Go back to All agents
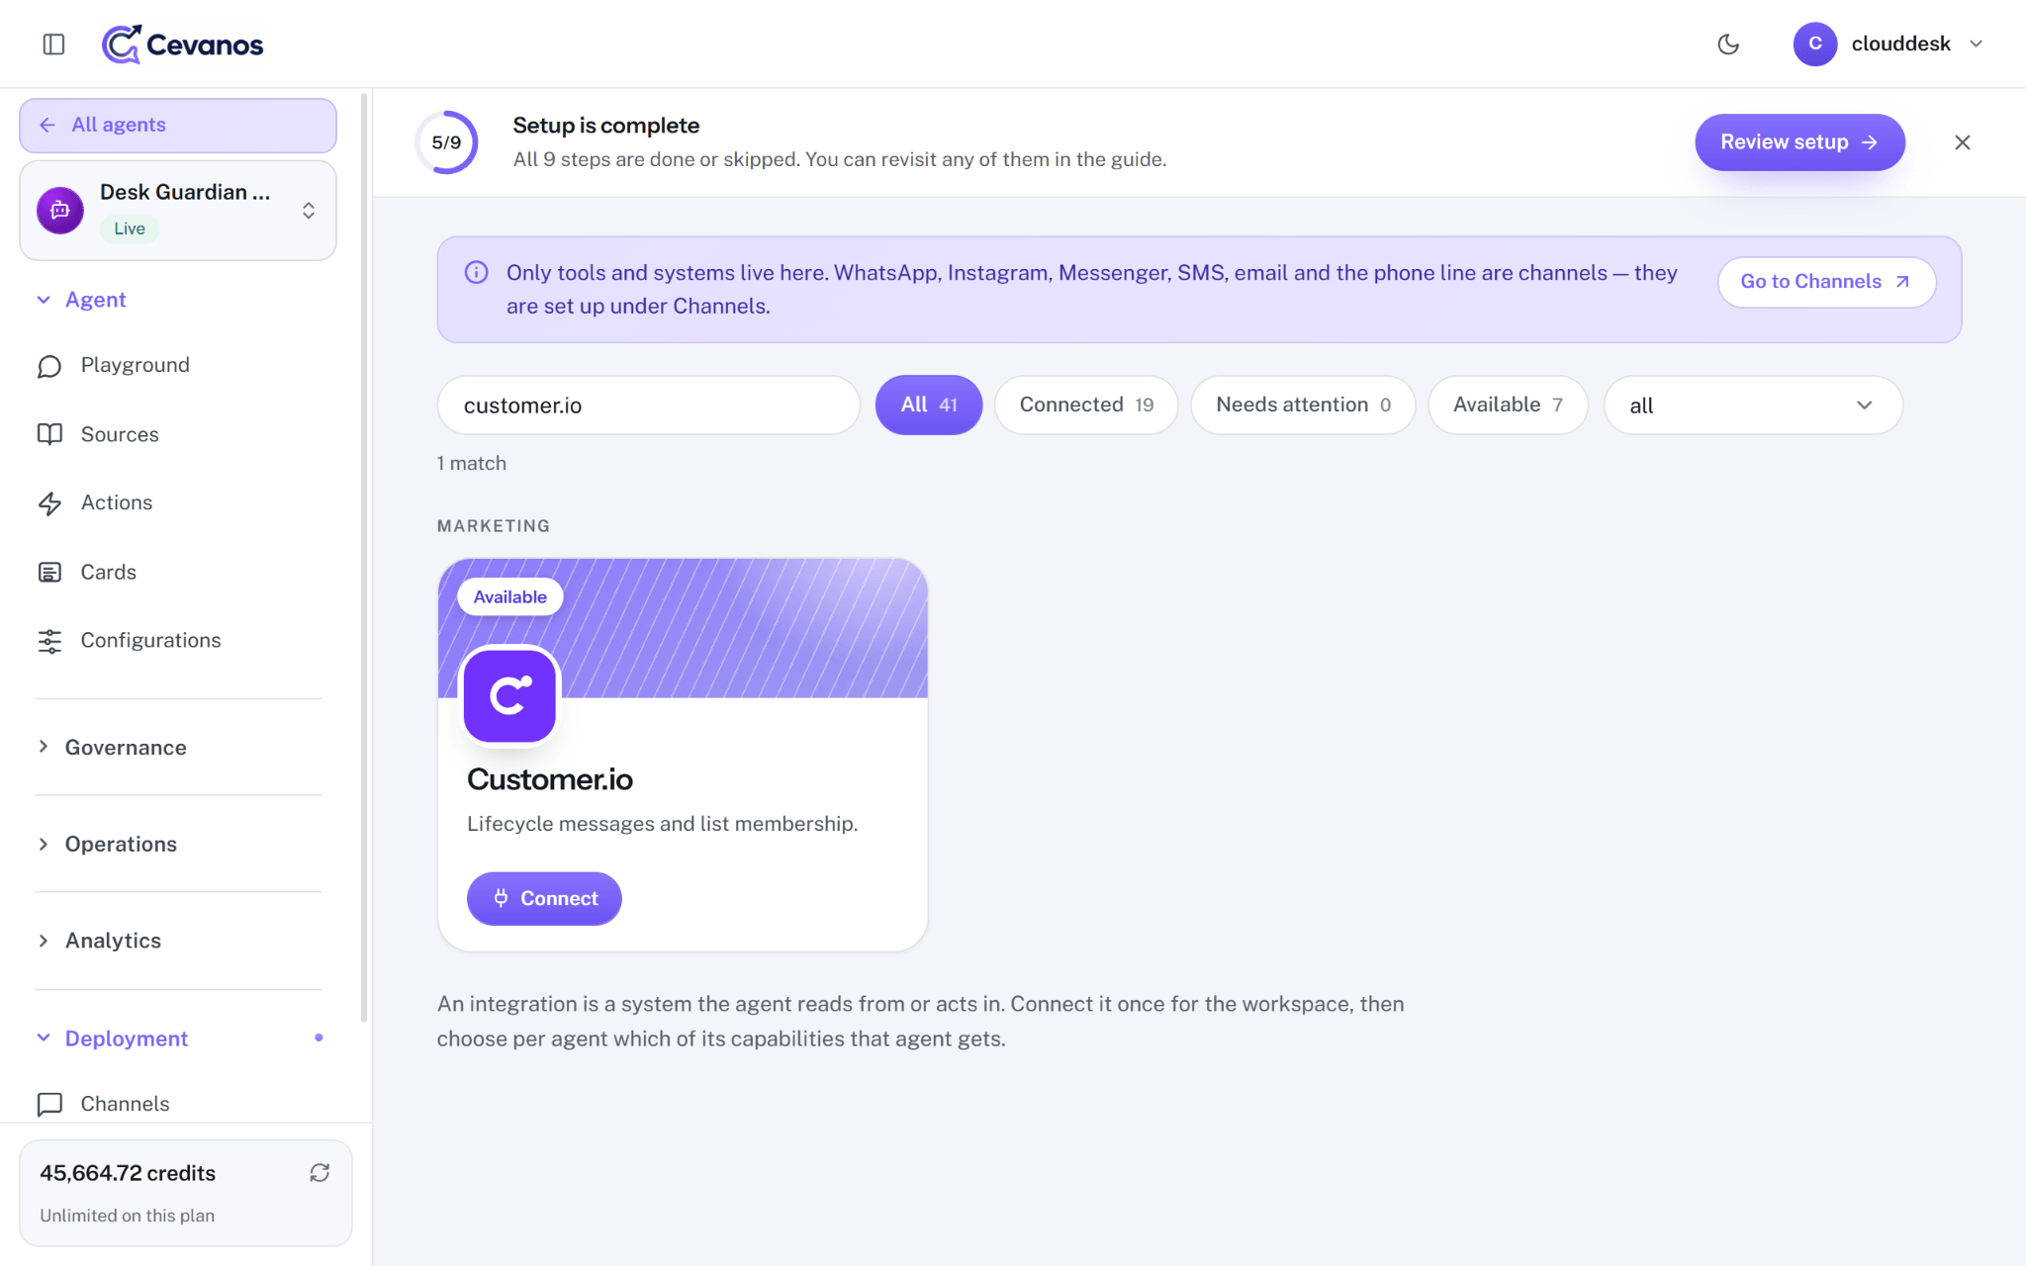Image resolution: width=2026 pixels, height=1266 pixels. pyautogui.click(x=178, y=125)
